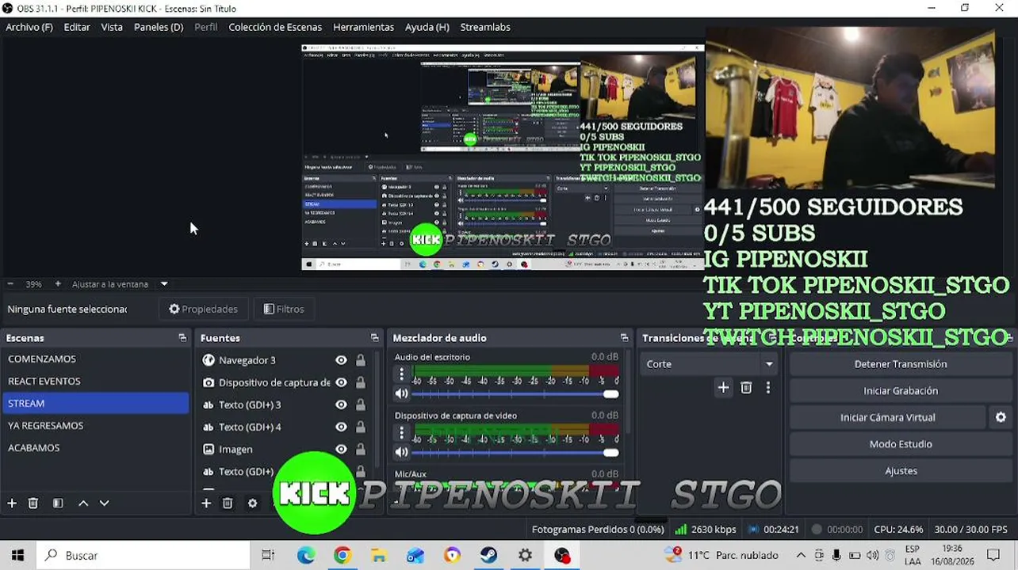The image size is (1018, 570).
Task: Click the camera icon of the capture device source
Action: (x=209, y=382)
